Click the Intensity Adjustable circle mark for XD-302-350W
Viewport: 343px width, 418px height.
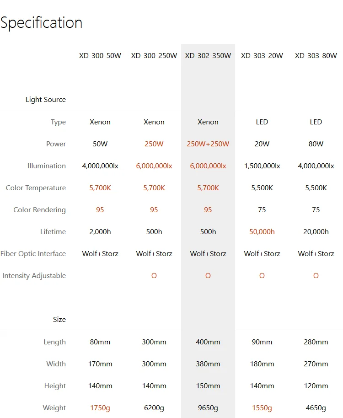tap(208, 276)
